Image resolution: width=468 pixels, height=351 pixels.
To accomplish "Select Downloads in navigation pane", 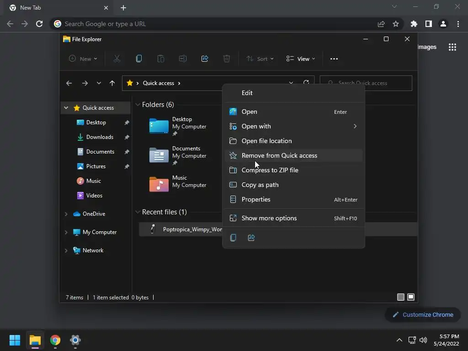I will tap(100, 137).
